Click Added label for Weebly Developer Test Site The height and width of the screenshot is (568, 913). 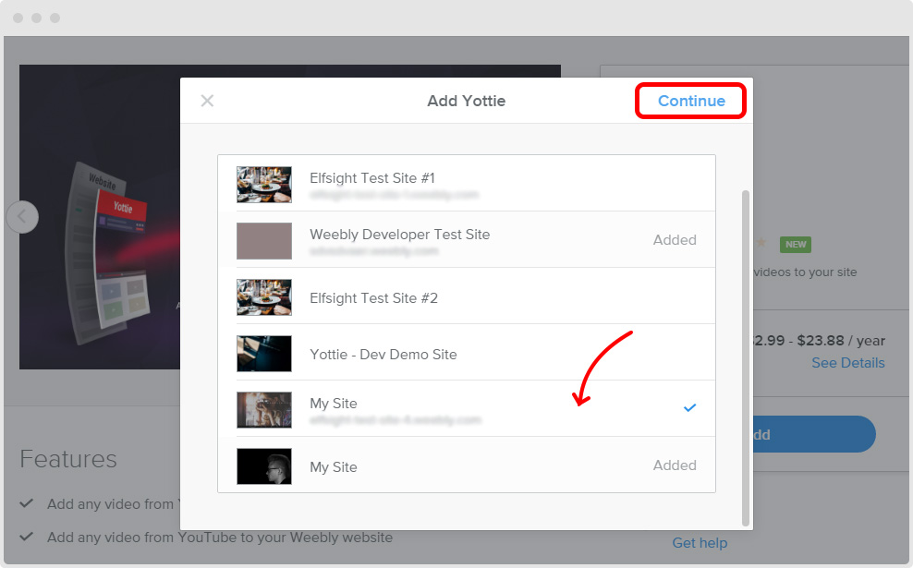675,240
